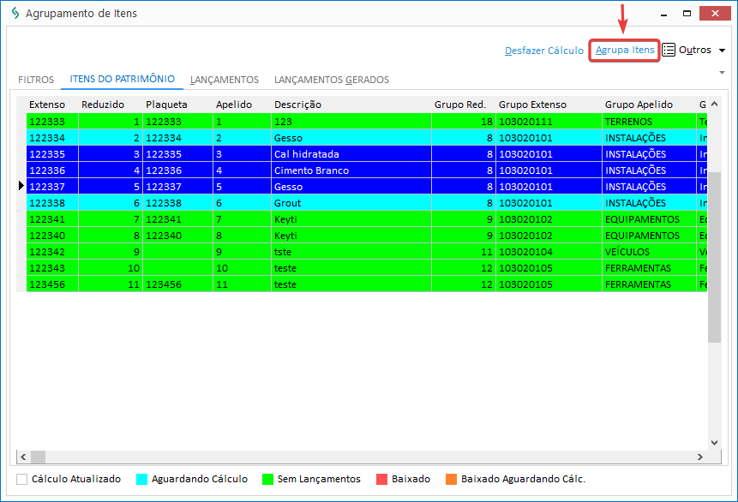
Task: Click the green Sem Lançamentos legend swatch
Action: [267, 479]
